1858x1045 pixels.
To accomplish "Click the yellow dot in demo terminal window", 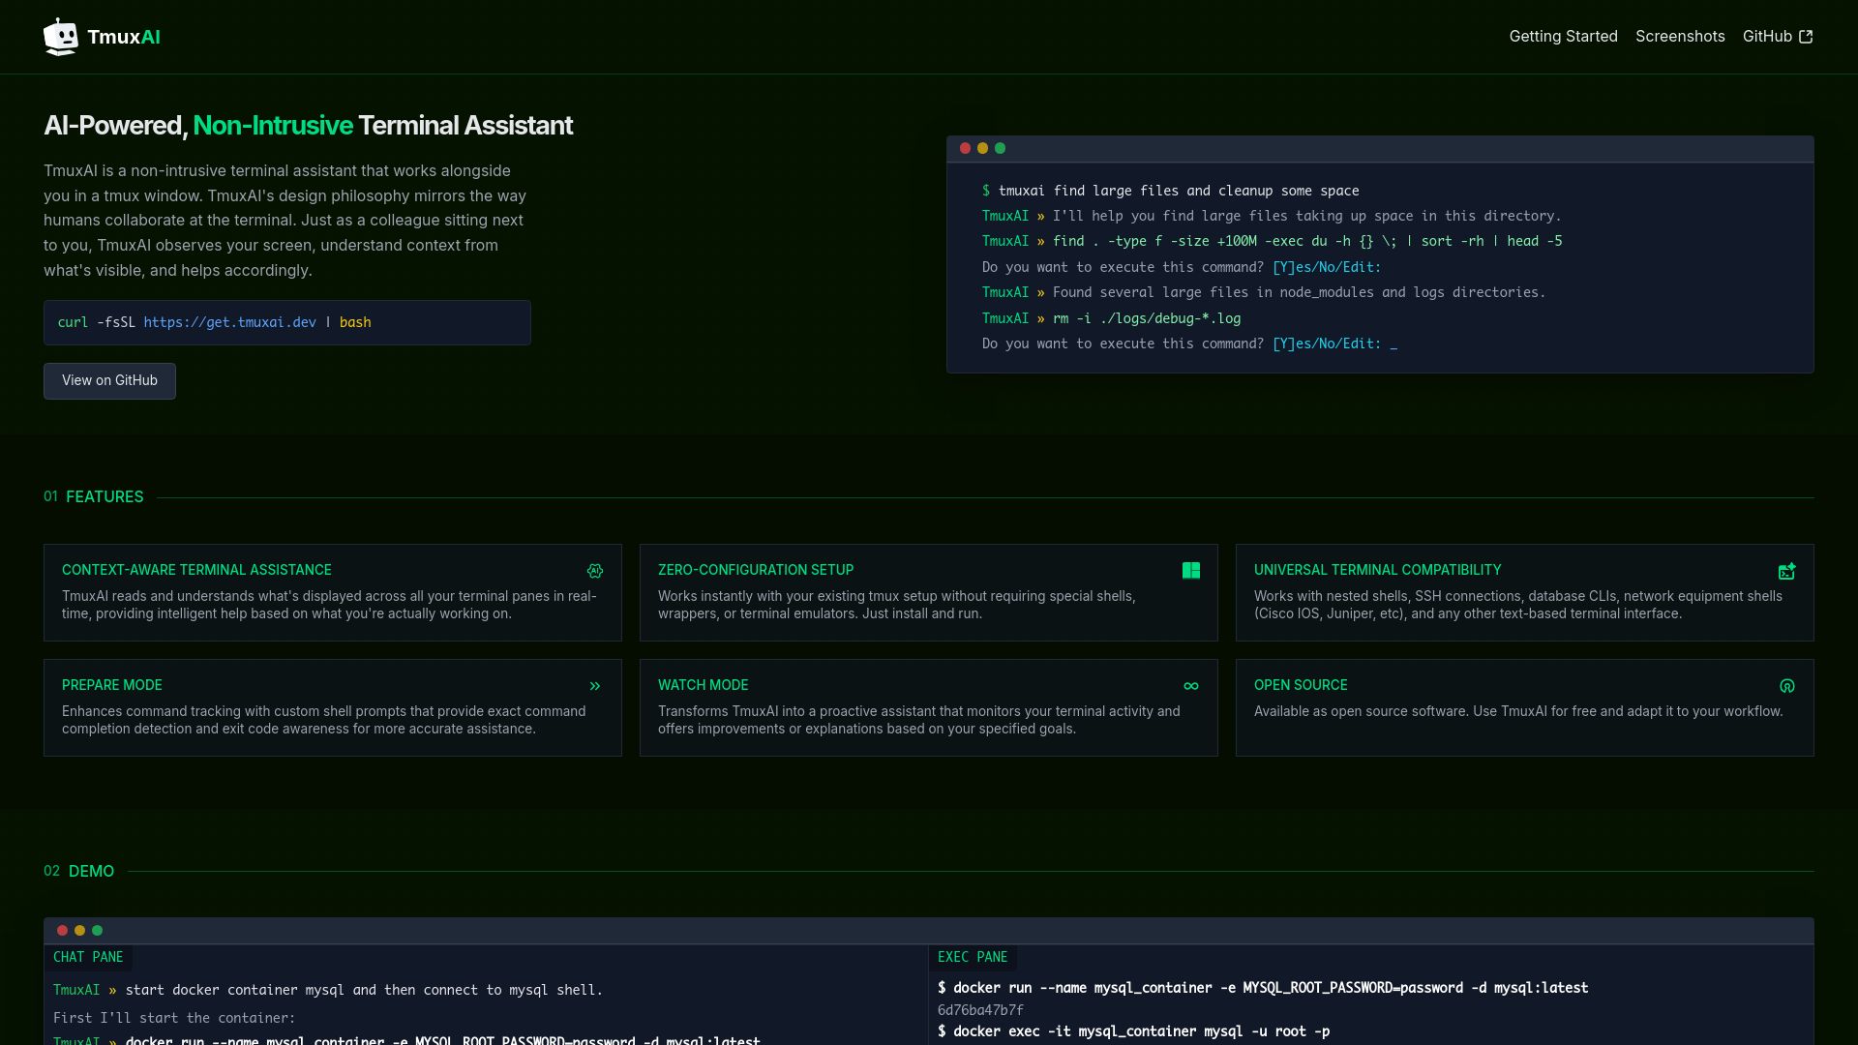I will tap(79, 930).
